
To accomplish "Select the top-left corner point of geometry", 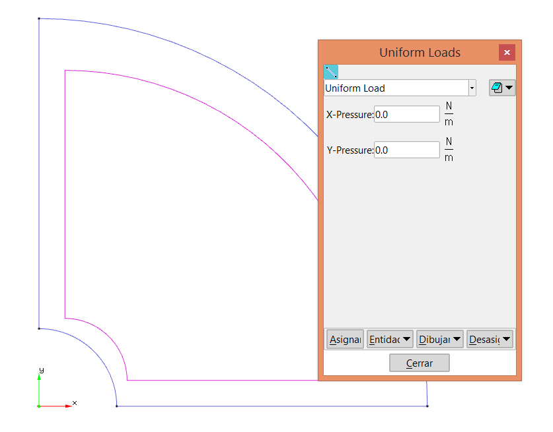I will tap(39, 18).
